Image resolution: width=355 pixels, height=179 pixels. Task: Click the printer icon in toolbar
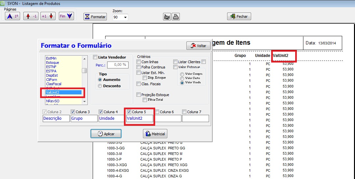click(176, 17)
